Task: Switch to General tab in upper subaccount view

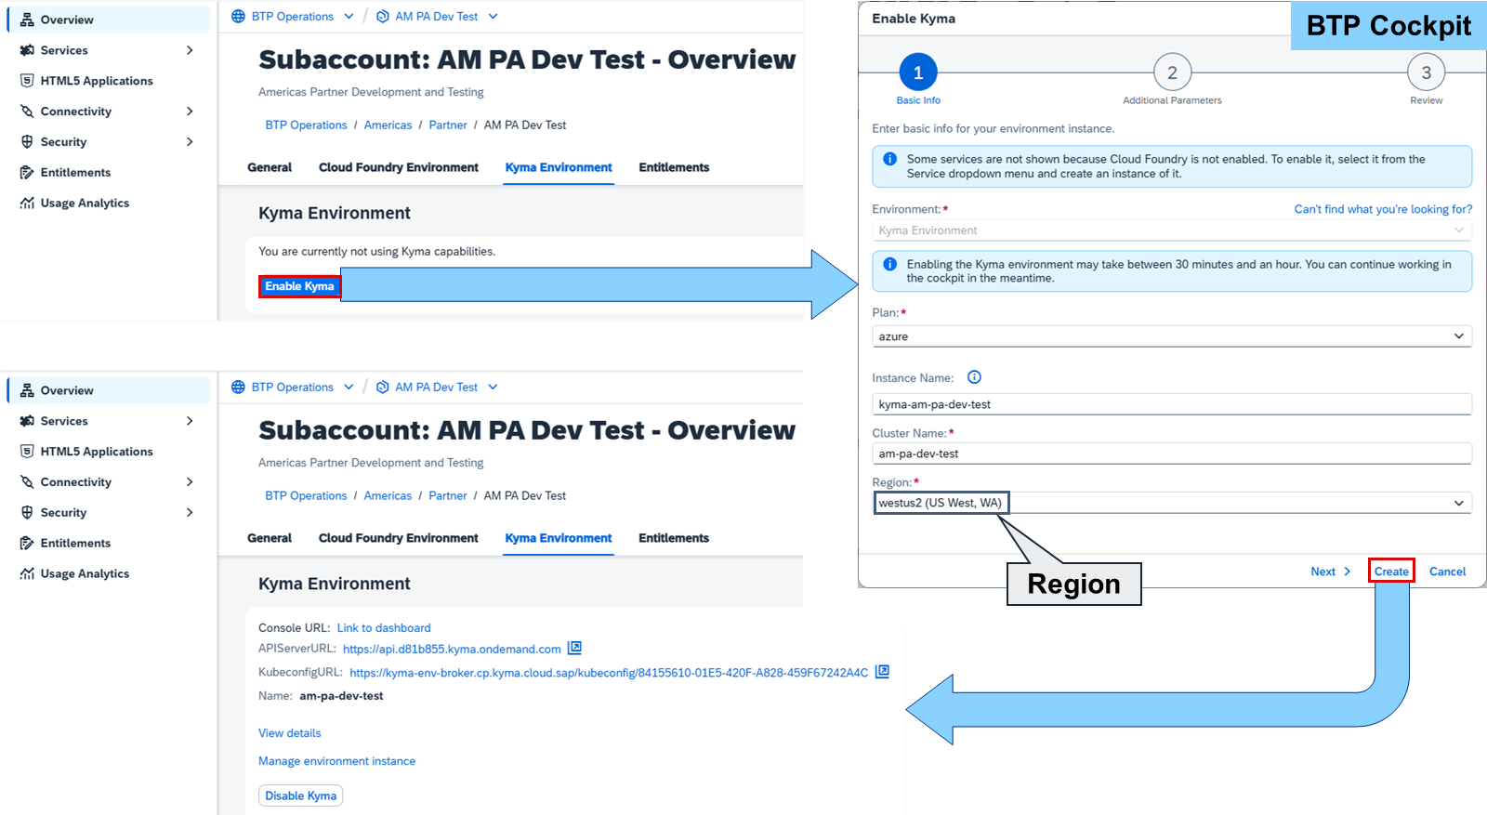Action: [x=270, y=167]
